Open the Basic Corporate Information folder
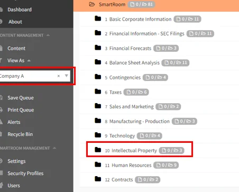Viewport: 239px width, 192px height. pyautogui.click(x=140, y=19)
